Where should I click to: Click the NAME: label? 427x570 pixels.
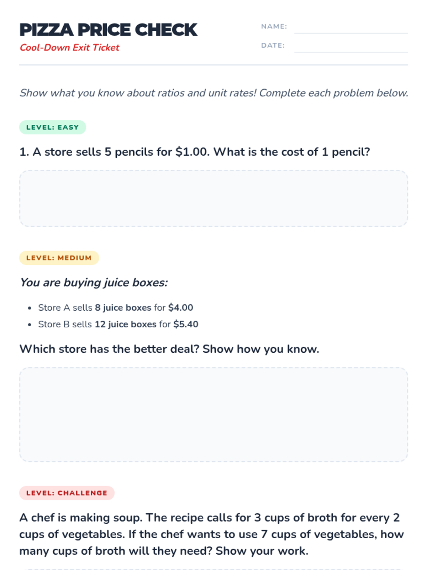tap(274, 26)
